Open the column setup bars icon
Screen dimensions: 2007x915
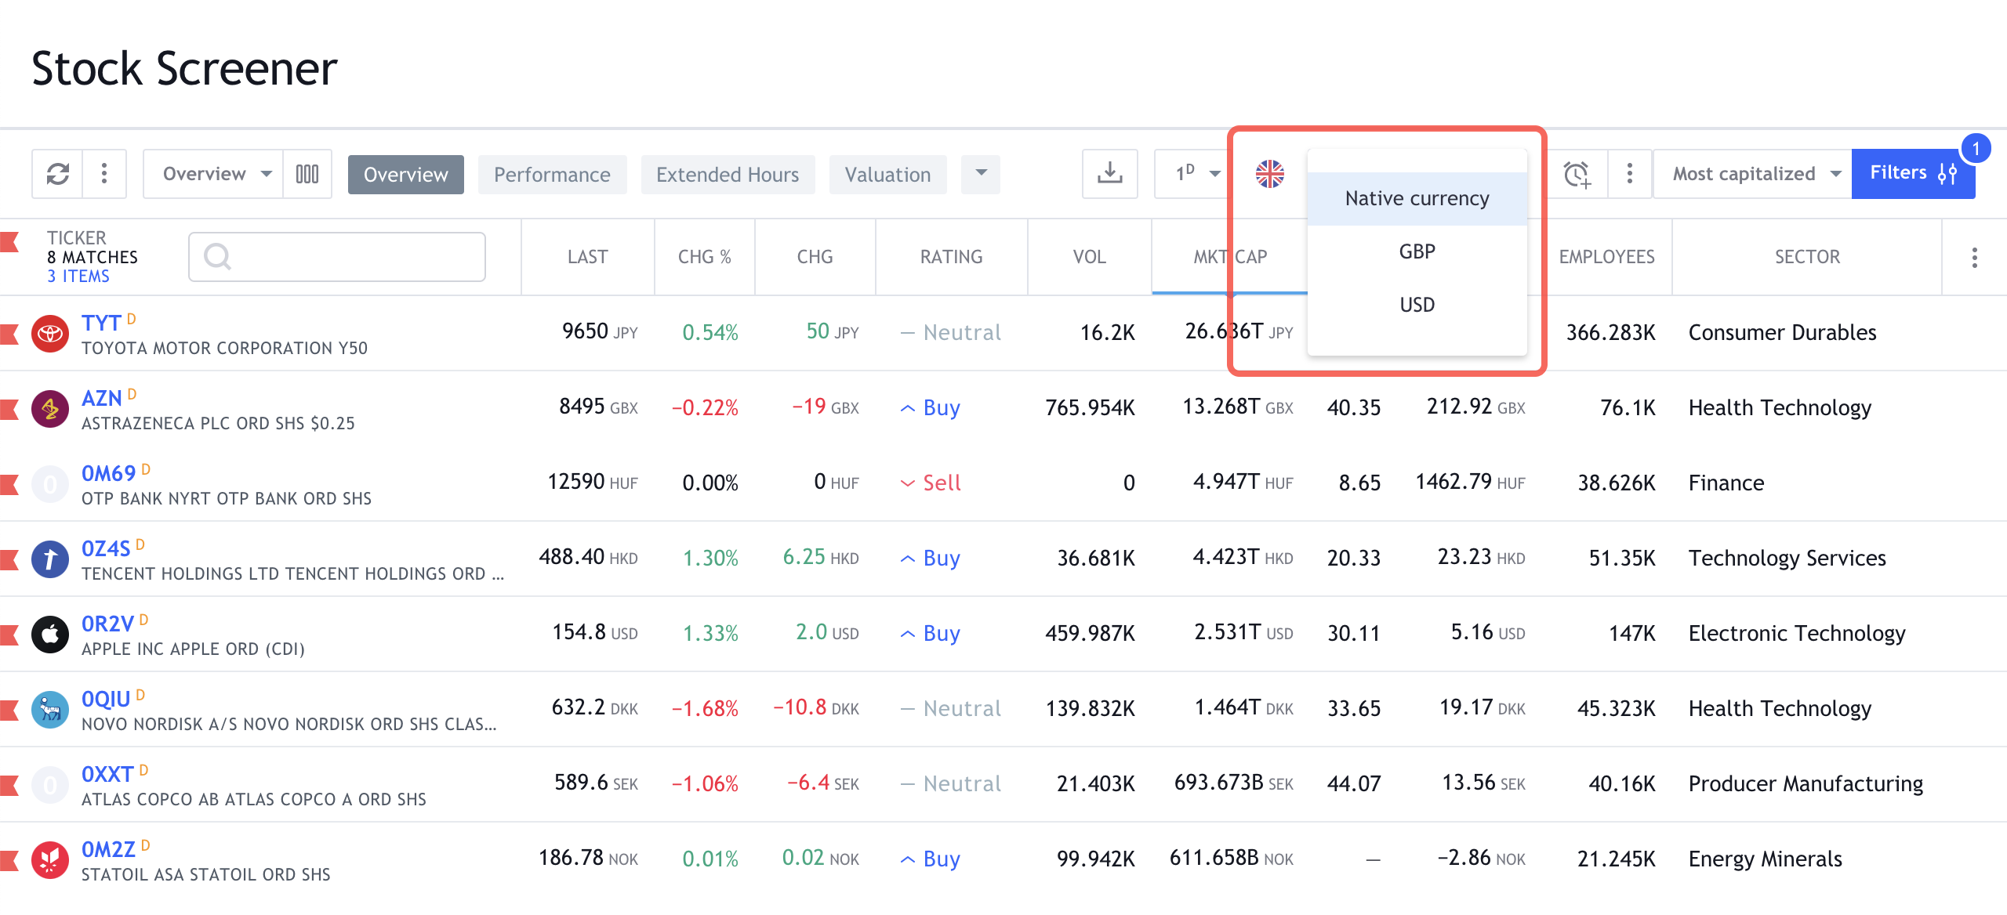point(307,174)
